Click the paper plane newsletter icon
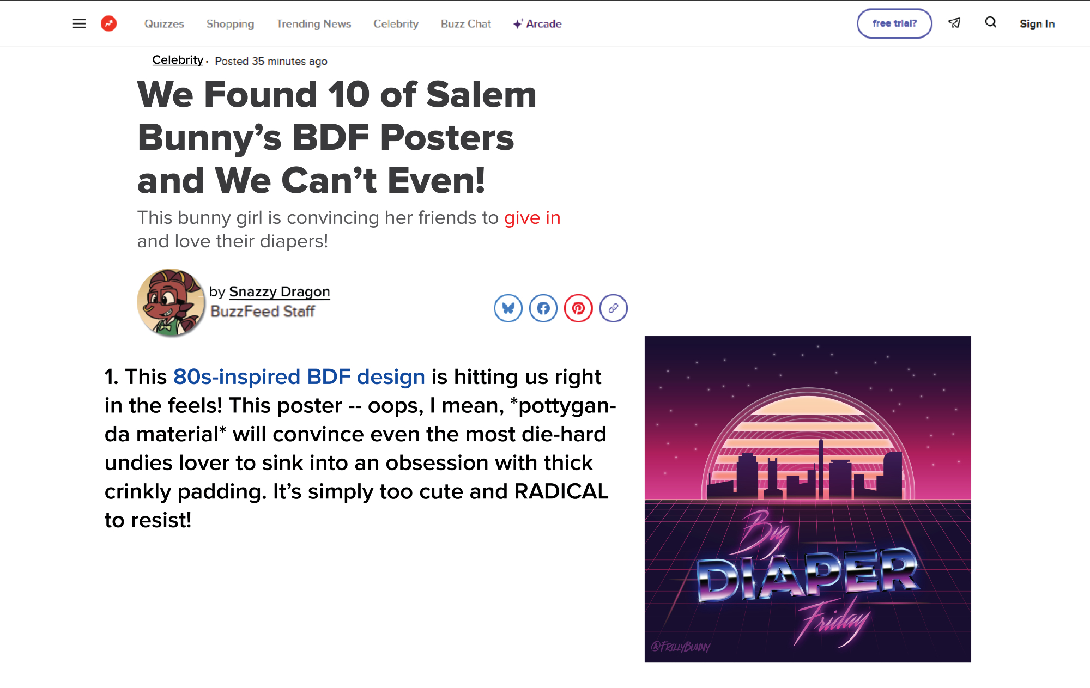Image resolution: width=1090 pixels, height=688 pixels. (x=954, y=23)
